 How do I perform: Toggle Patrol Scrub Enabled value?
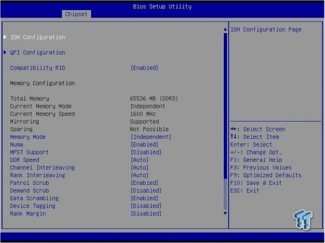pyautogui.click(x=145, y=183)
